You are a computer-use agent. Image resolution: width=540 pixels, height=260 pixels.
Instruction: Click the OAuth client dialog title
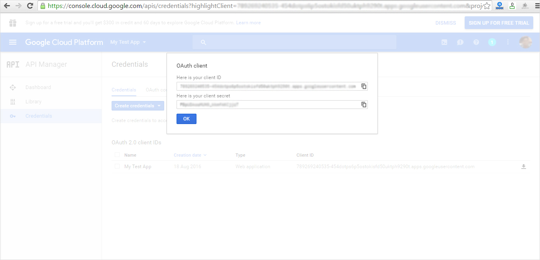(192, 66)
